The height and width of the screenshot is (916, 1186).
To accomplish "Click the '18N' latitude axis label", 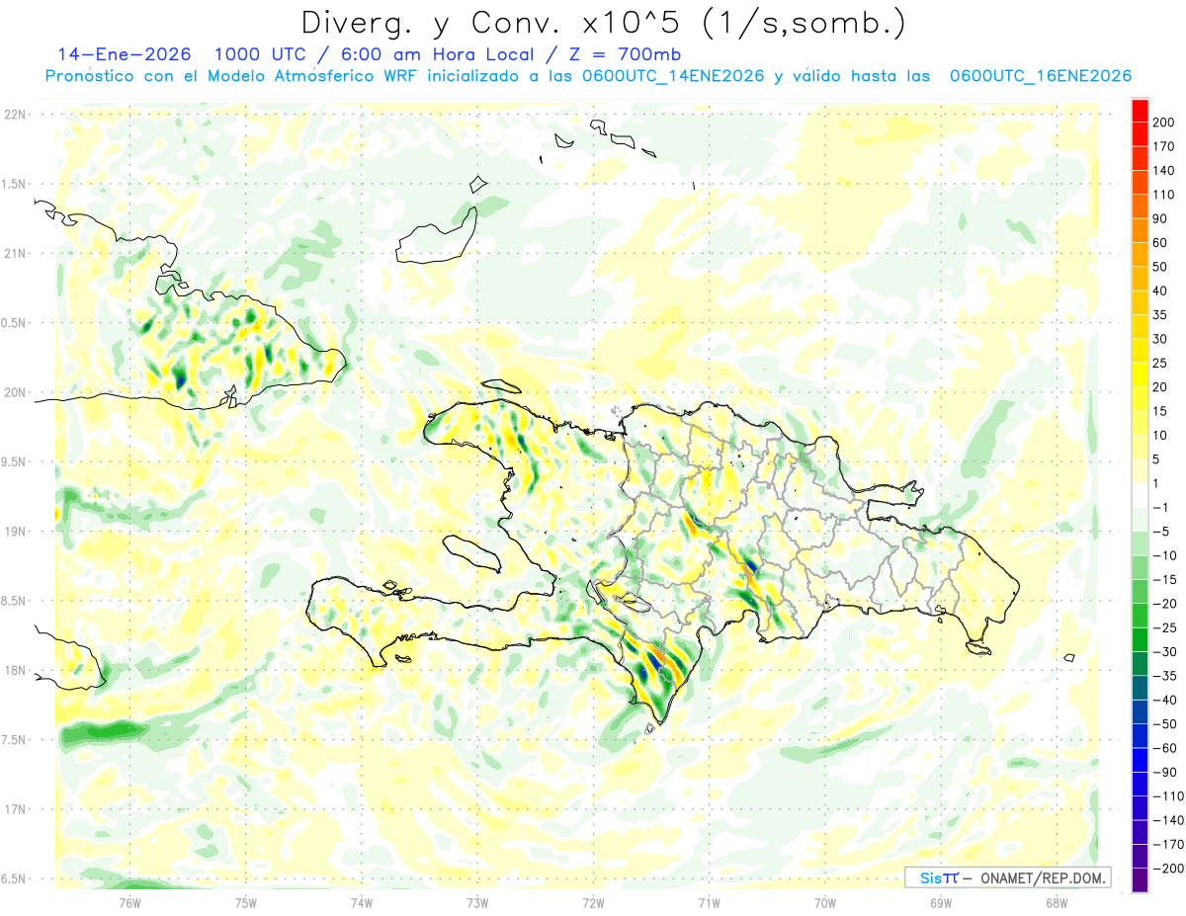I will pyautogui.click(x=14, y=670).
